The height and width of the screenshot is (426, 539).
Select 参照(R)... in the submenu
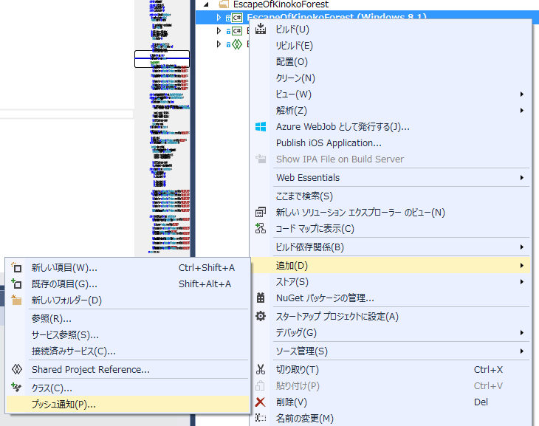click(128, 318)
